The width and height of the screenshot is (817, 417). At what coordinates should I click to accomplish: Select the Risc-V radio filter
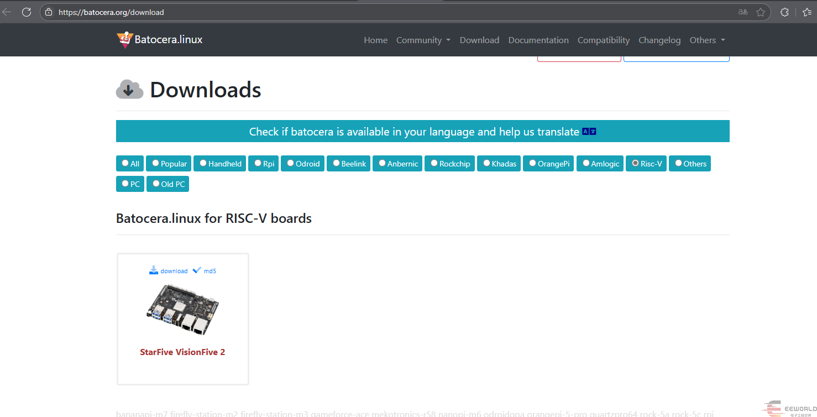pyautogui.click(x=636, y=163)
